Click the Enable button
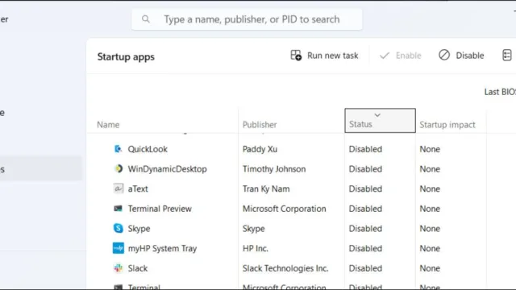The width and height of the screenshot is (516, 290). pos(400,56)
